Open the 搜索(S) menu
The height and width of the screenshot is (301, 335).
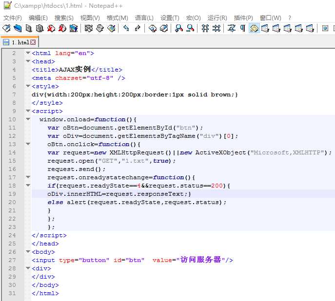tap(64, 18)
